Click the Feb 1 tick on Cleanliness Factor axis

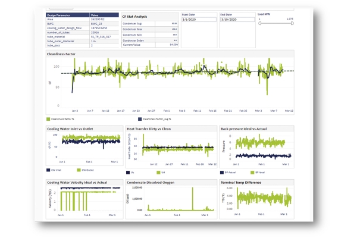tap(167, 111)
